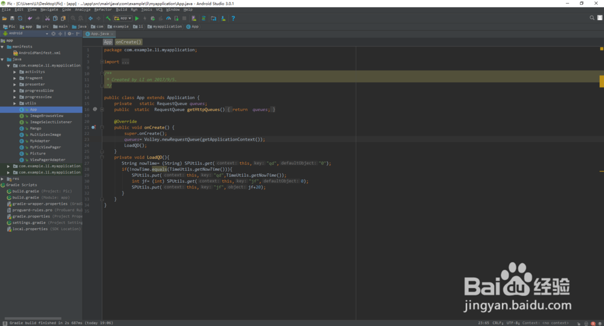Open the SDK Manager icon

pyautogui.click(x=223, y=18)
